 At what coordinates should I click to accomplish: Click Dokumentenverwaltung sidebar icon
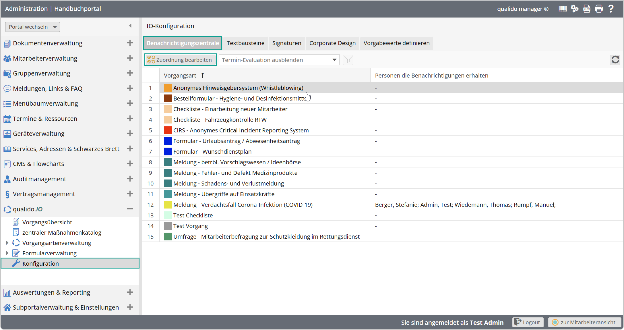pyautogui.click(x=7, y=43)
